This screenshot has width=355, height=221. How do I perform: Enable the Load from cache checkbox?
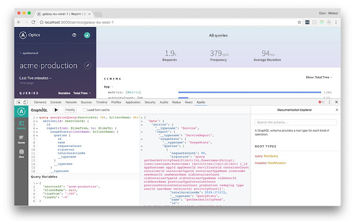point(84,110)
